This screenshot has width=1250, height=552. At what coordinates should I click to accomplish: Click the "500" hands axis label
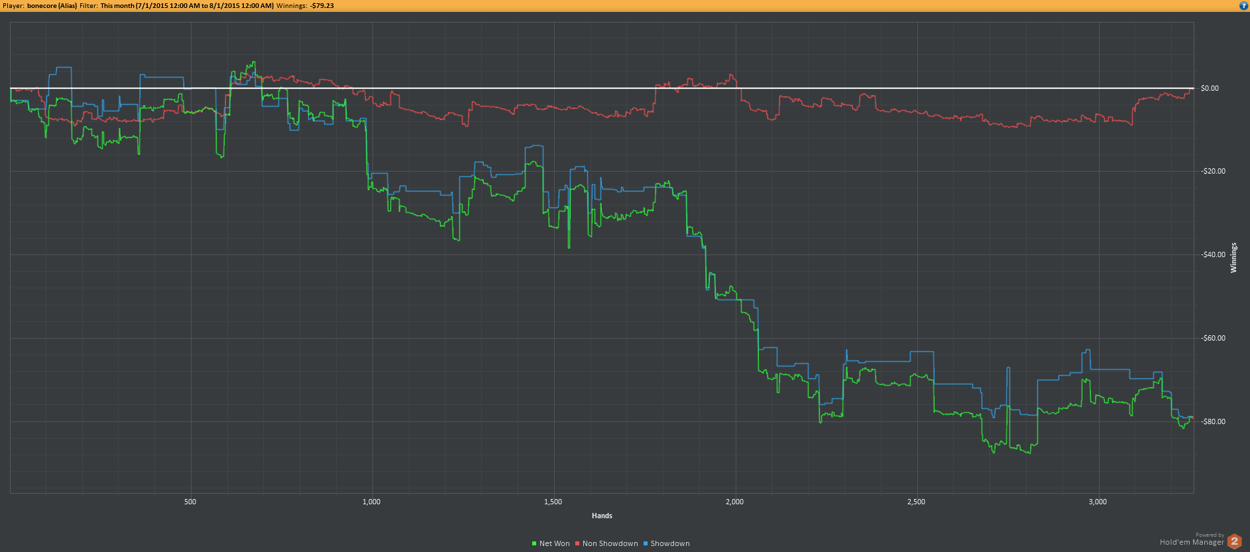[x=190, y=502]
